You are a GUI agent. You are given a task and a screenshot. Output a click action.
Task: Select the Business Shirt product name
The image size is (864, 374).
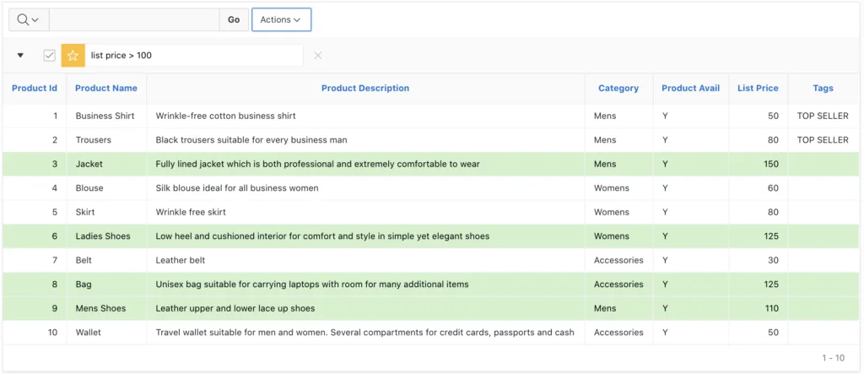pos(105,116)
